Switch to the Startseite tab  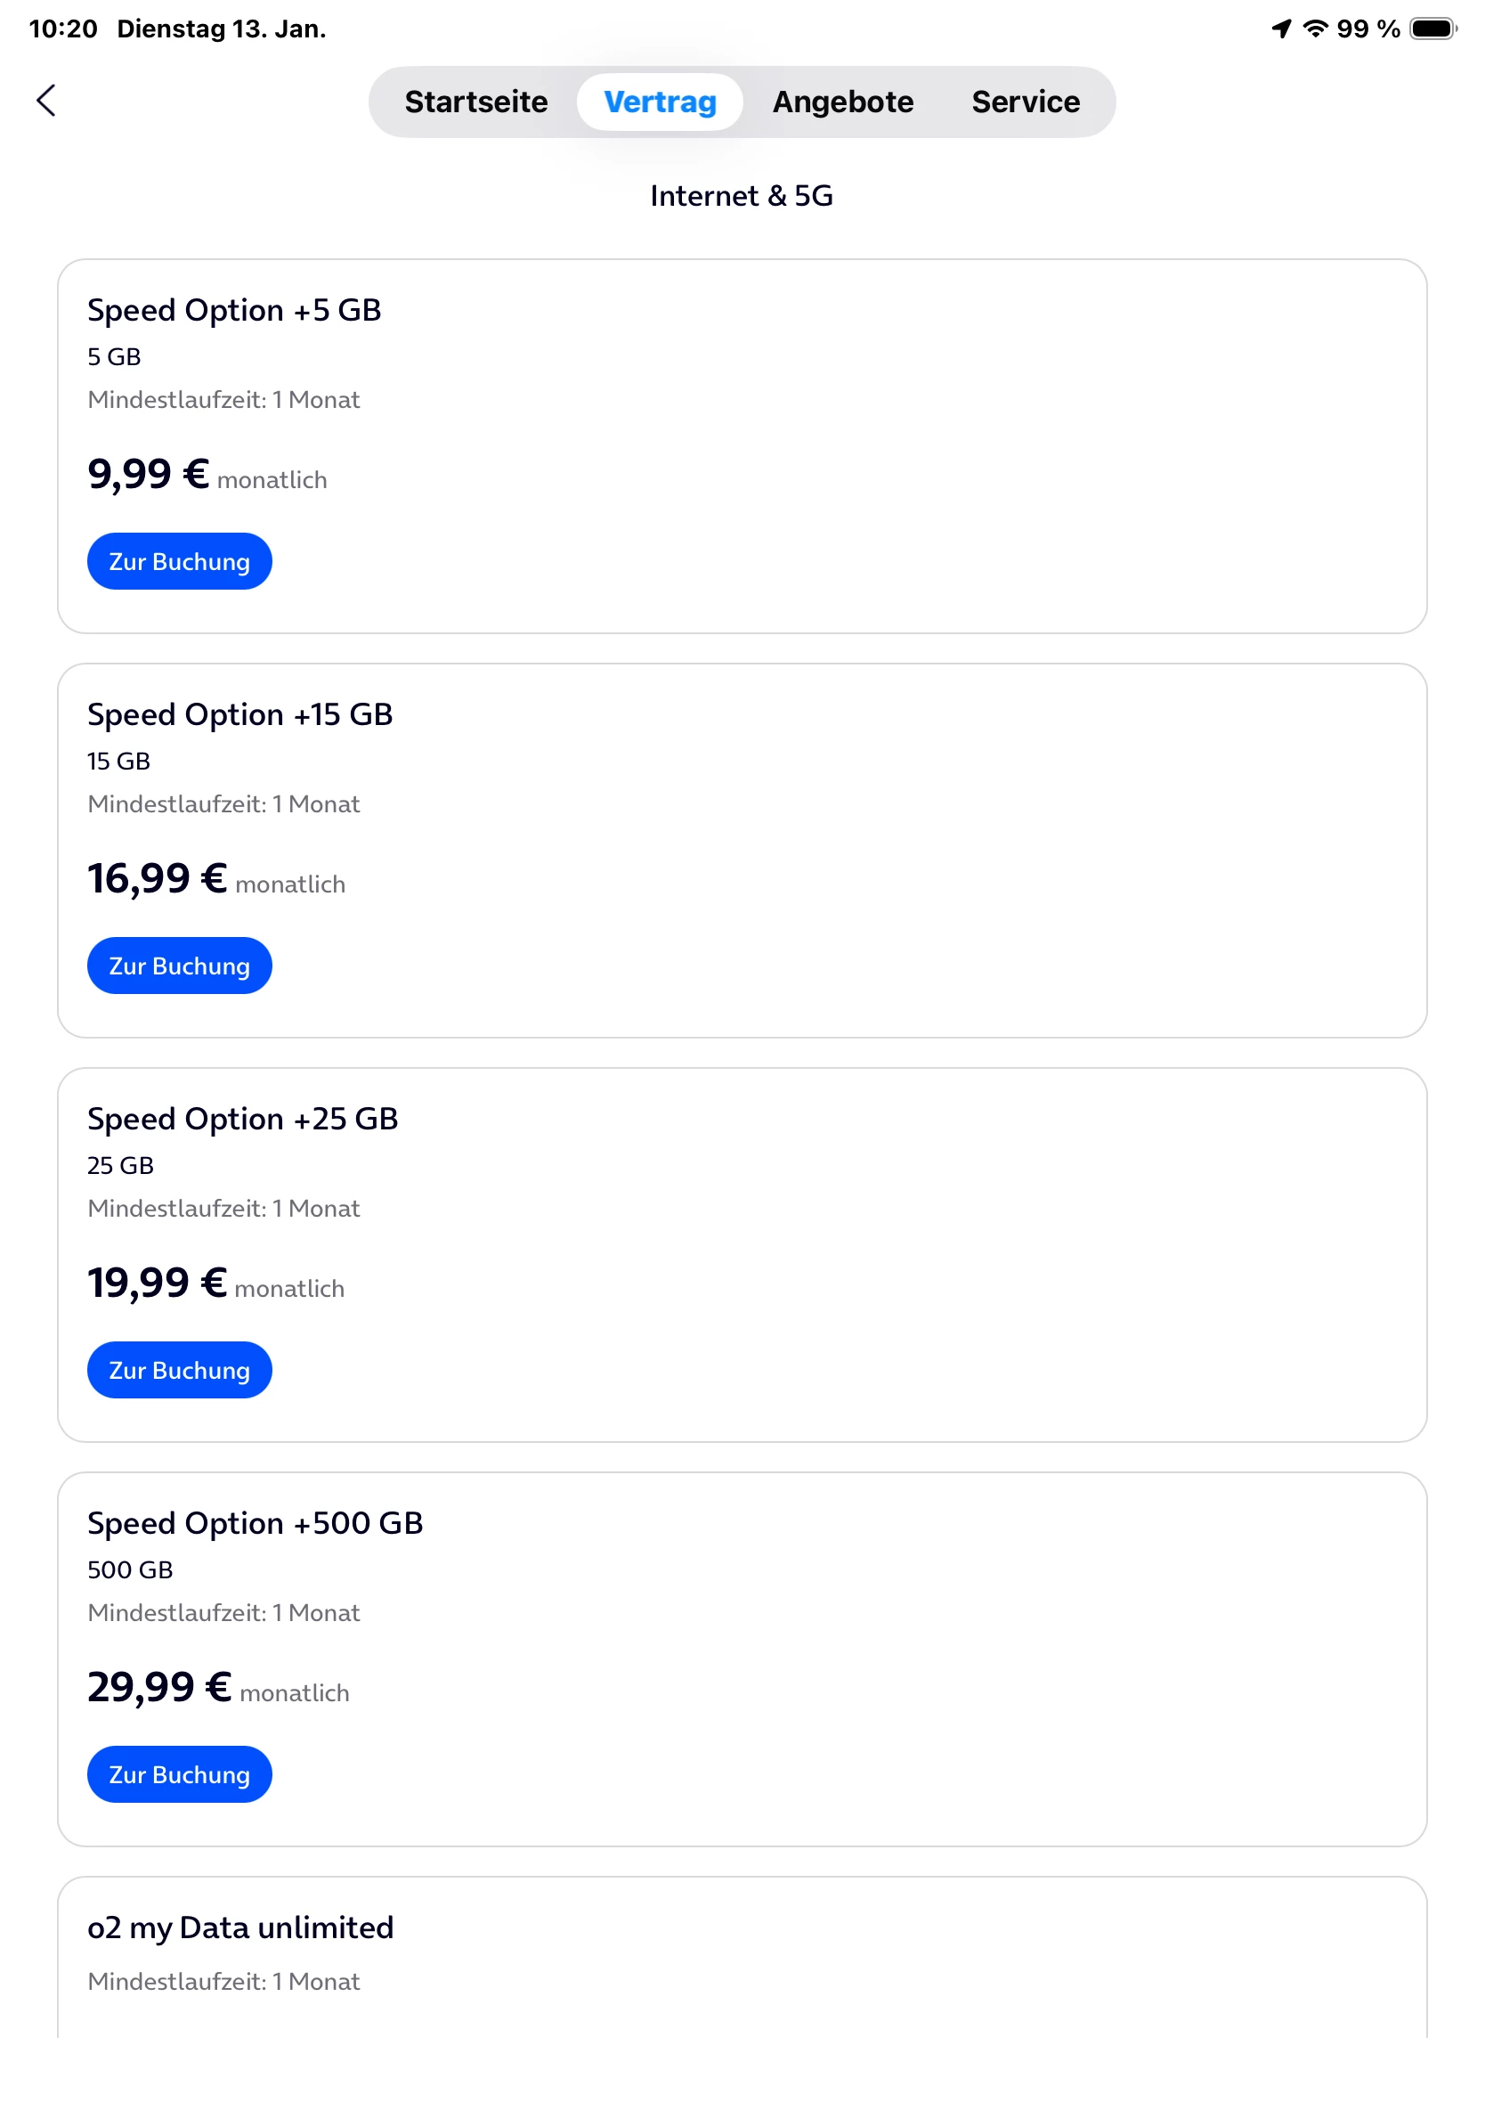476,102
